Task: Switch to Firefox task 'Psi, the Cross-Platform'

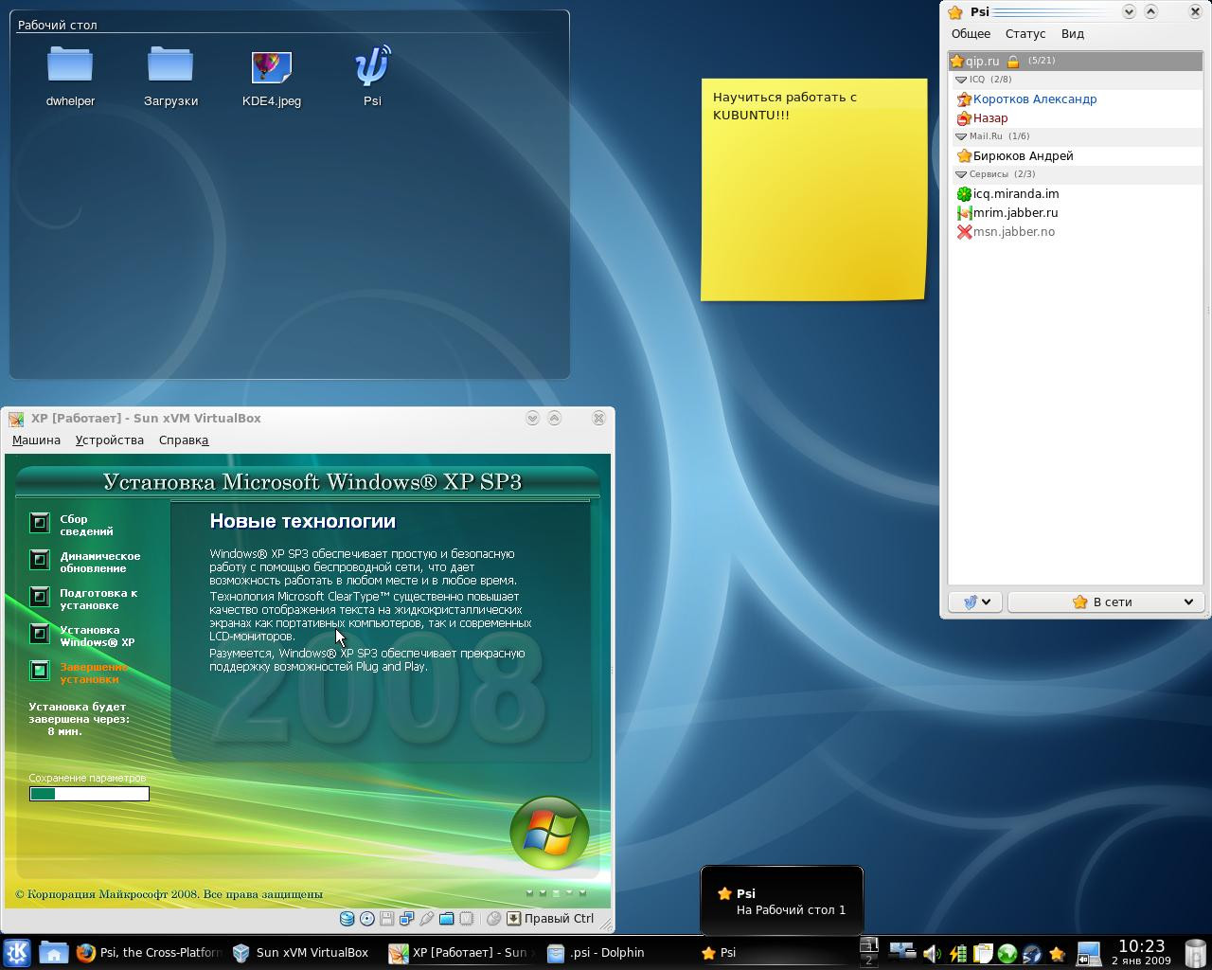Action: coord(150,953)
